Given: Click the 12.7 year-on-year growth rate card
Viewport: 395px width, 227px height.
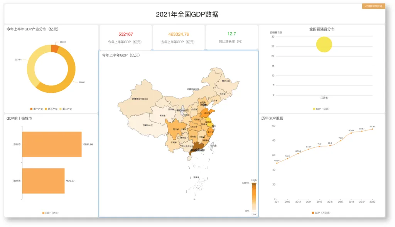Looking at the screenshot, I should (x=232, y=37).
